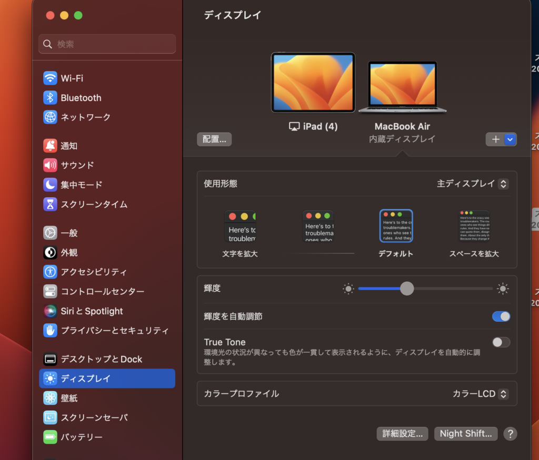The image size is (539, 460).
Task: Click the green full-screen window button
Action: (78, 15)
